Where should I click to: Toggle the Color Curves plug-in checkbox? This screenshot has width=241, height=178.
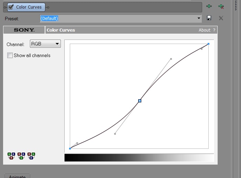coord(11,7)
